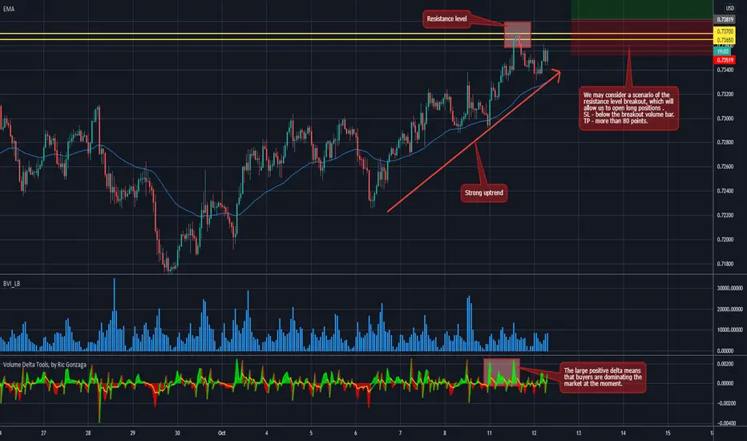This screenshot has width=747, height=441.
Task: Click date 14 on the time axis
Action: click(x=623, y=433)
